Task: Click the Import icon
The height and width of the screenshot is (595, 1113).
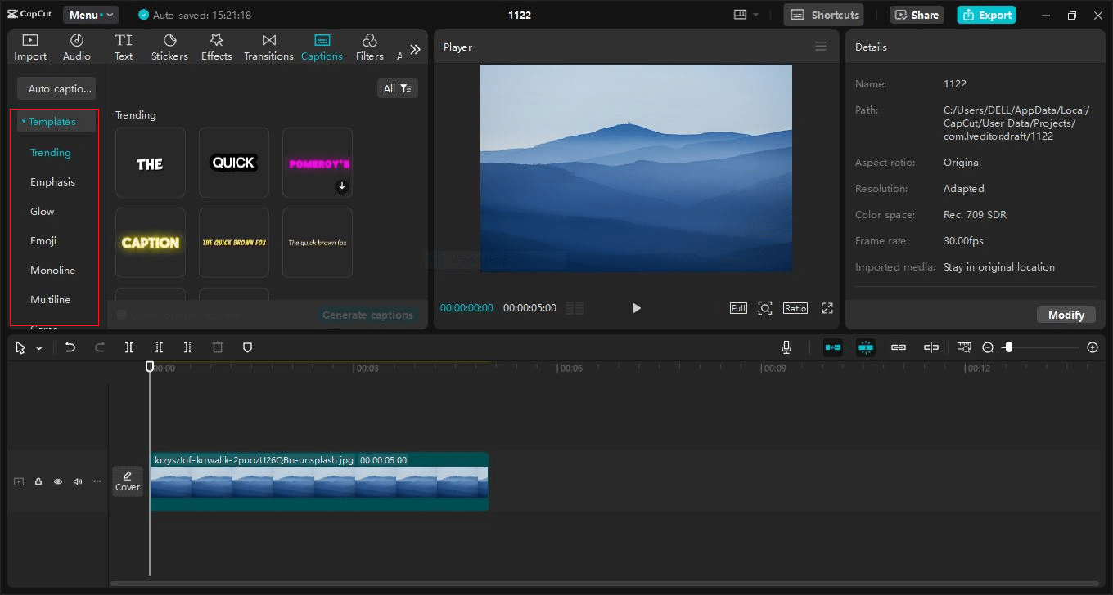Action: pos(29,45)
